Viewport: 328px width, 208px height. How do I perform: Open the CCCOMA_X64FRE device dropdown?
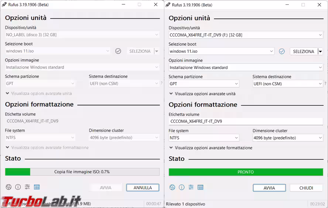click(x=246, y=35)
